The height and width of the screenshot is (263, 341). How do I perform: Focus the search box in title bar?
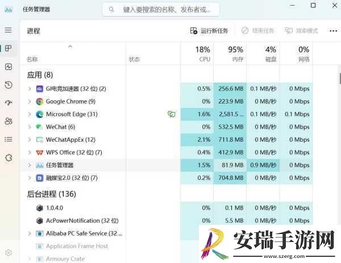point(161,9)
